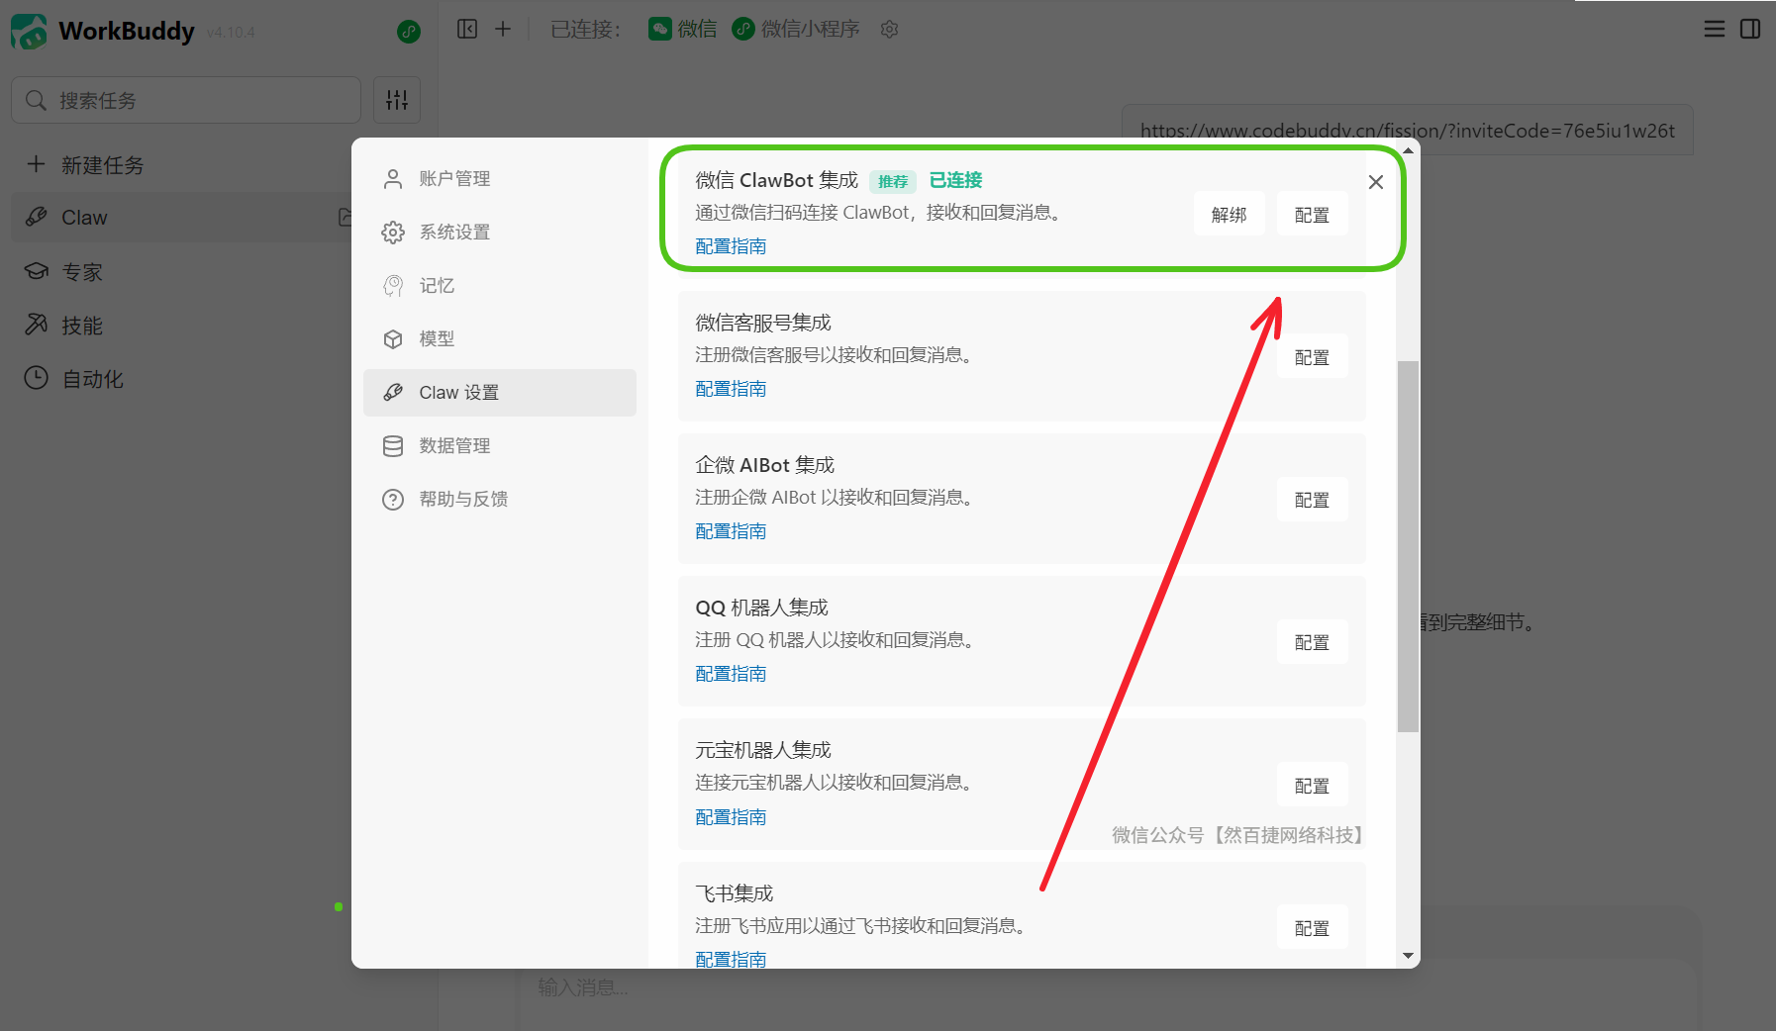The height and width of the screenshot is (1031, 1776).
Task: Click 解绑 for 微信 ClawBot 集成
Action: coord(1229,214)
